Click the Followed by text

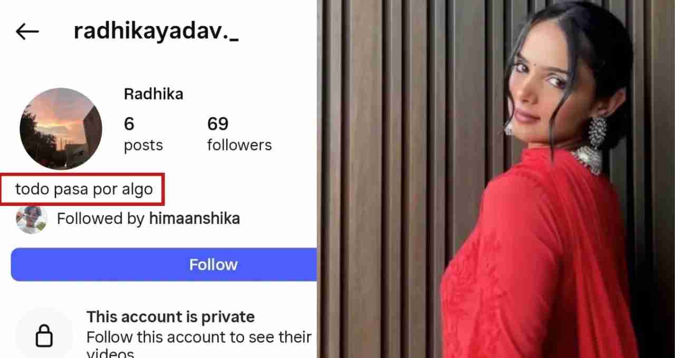[x=101, y=218]
